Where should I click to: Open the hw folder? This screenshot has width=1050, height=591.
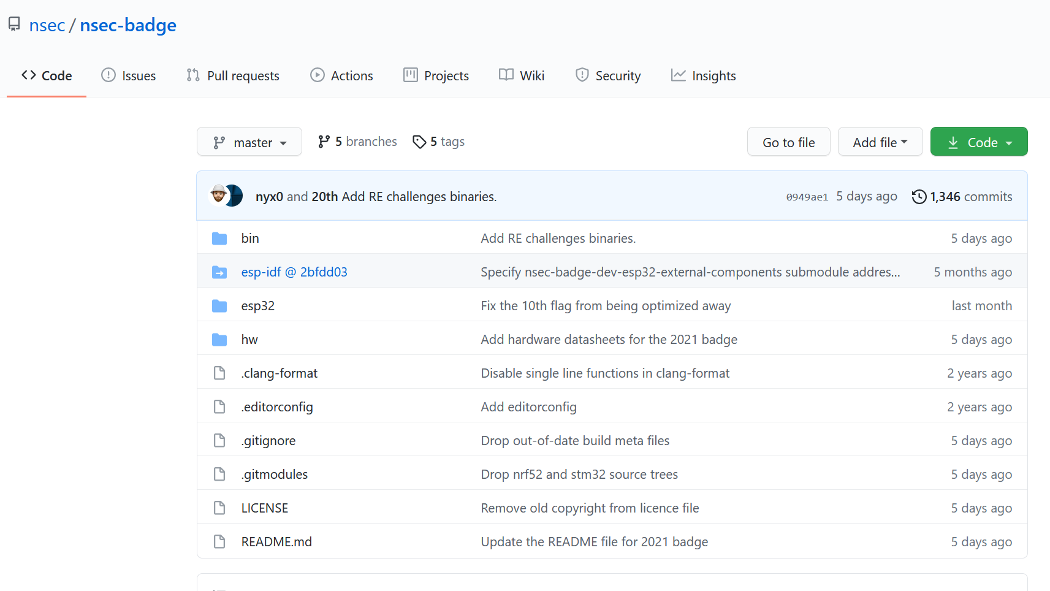(249, 340)
